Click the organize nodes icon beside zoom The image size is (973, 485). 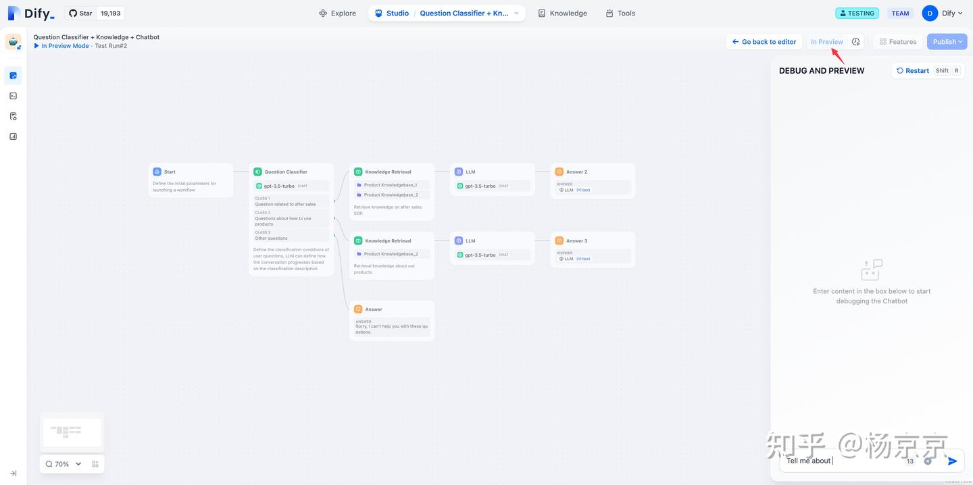[95, 464]
